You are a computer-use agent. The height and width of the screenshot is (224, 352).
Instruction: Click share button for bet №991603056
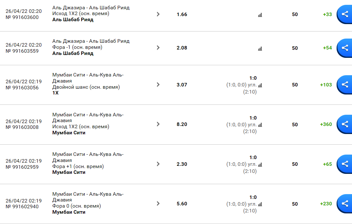(x=345, y=85)
